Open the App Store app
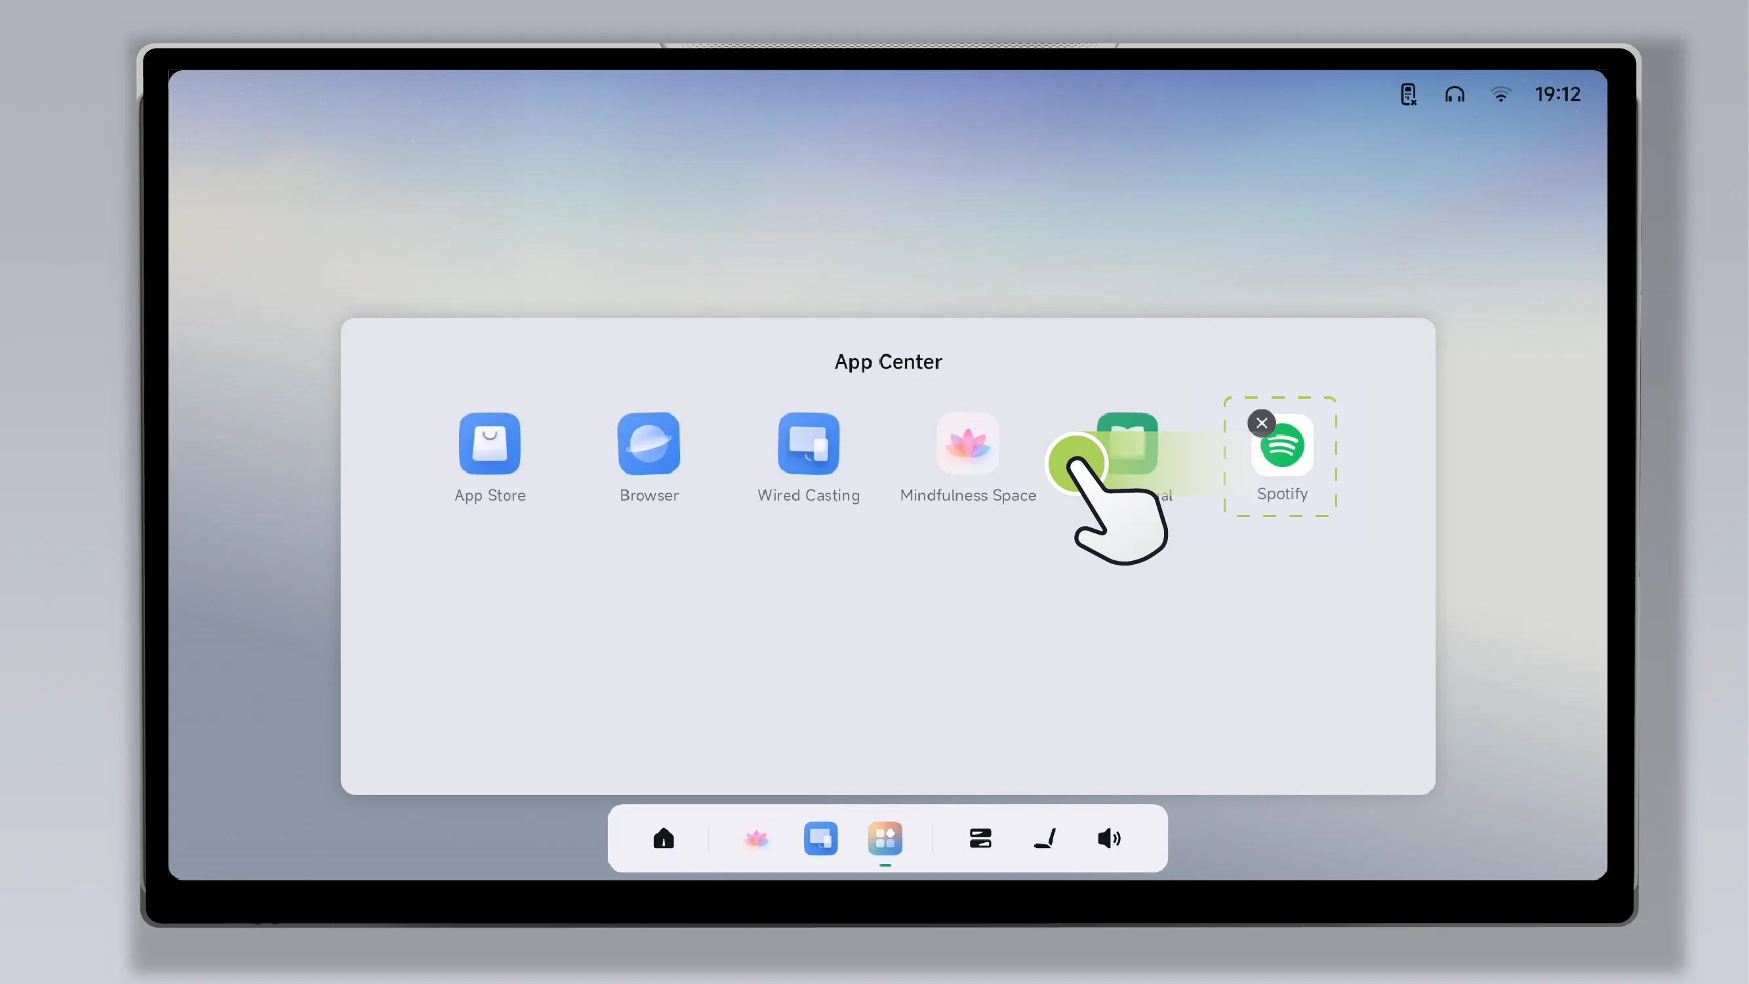Screen dimensions: 1749x984 point(489,443)
